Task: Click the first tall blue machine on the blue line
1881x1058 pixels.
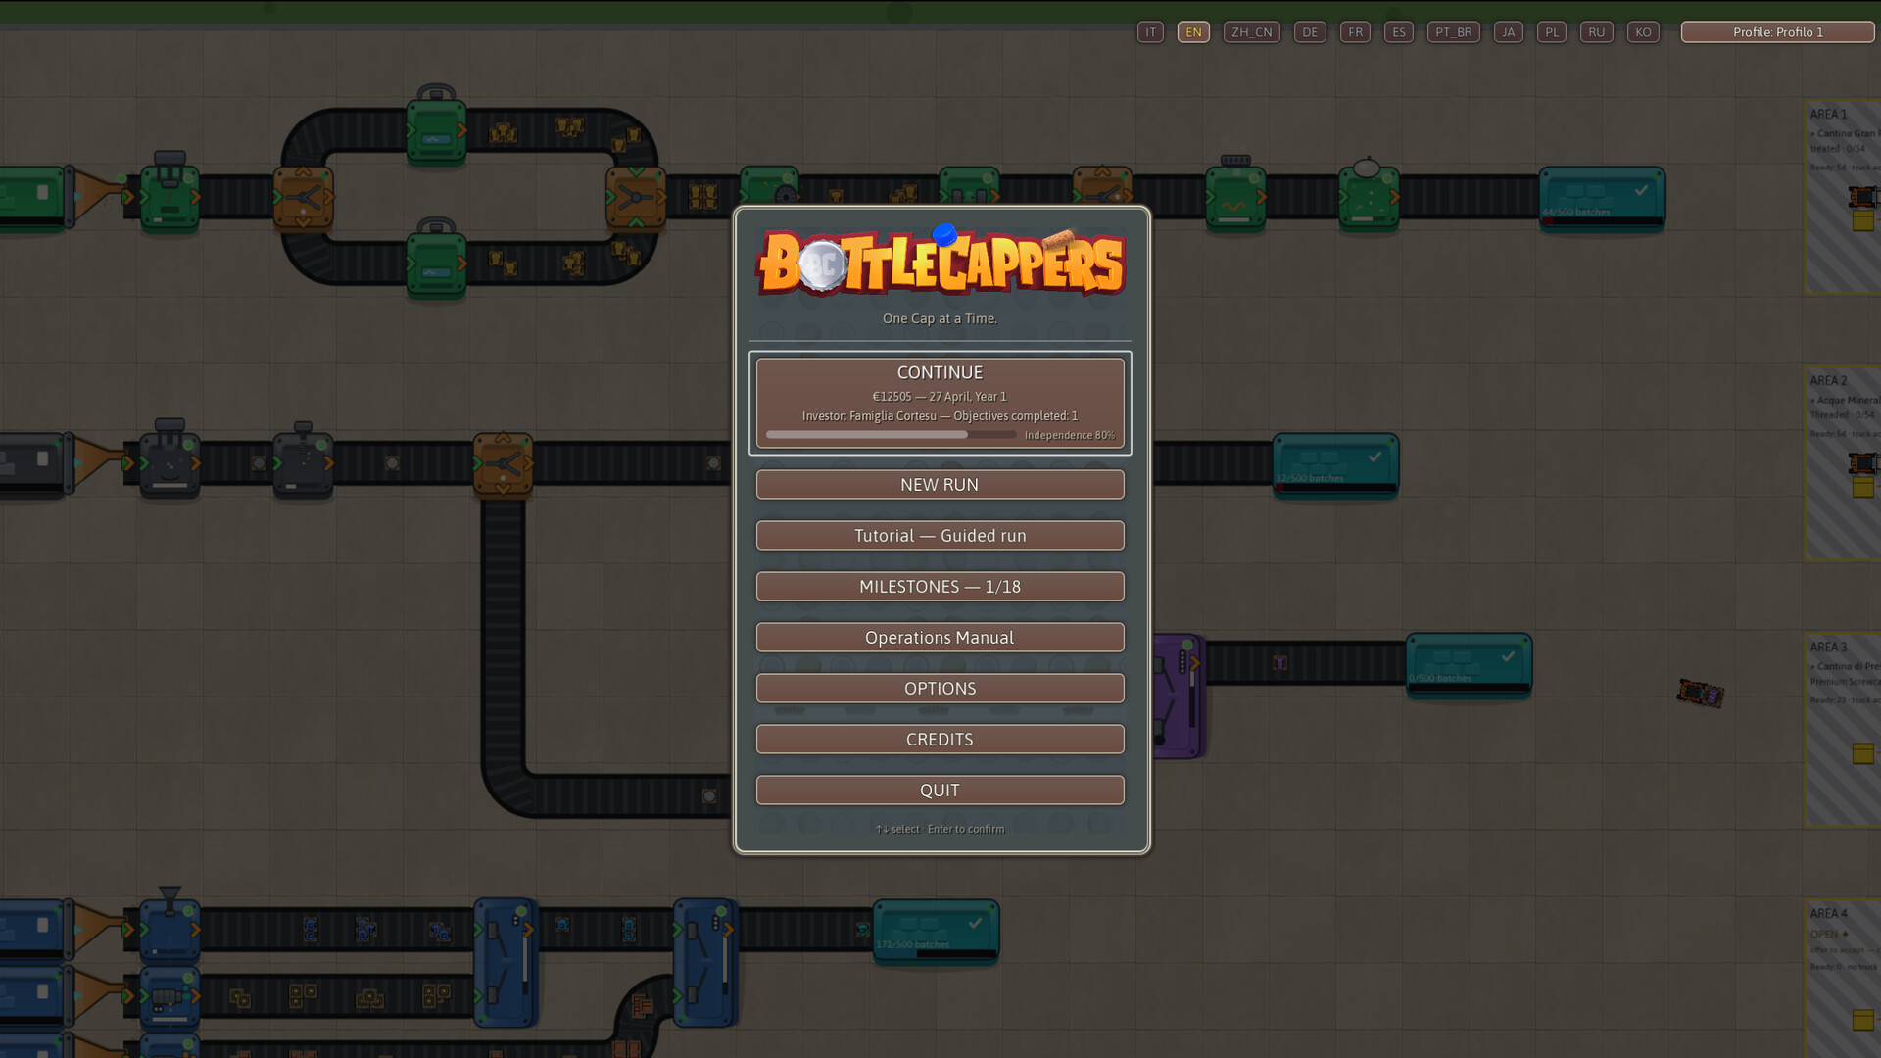Action: click(x=506, y=962)
